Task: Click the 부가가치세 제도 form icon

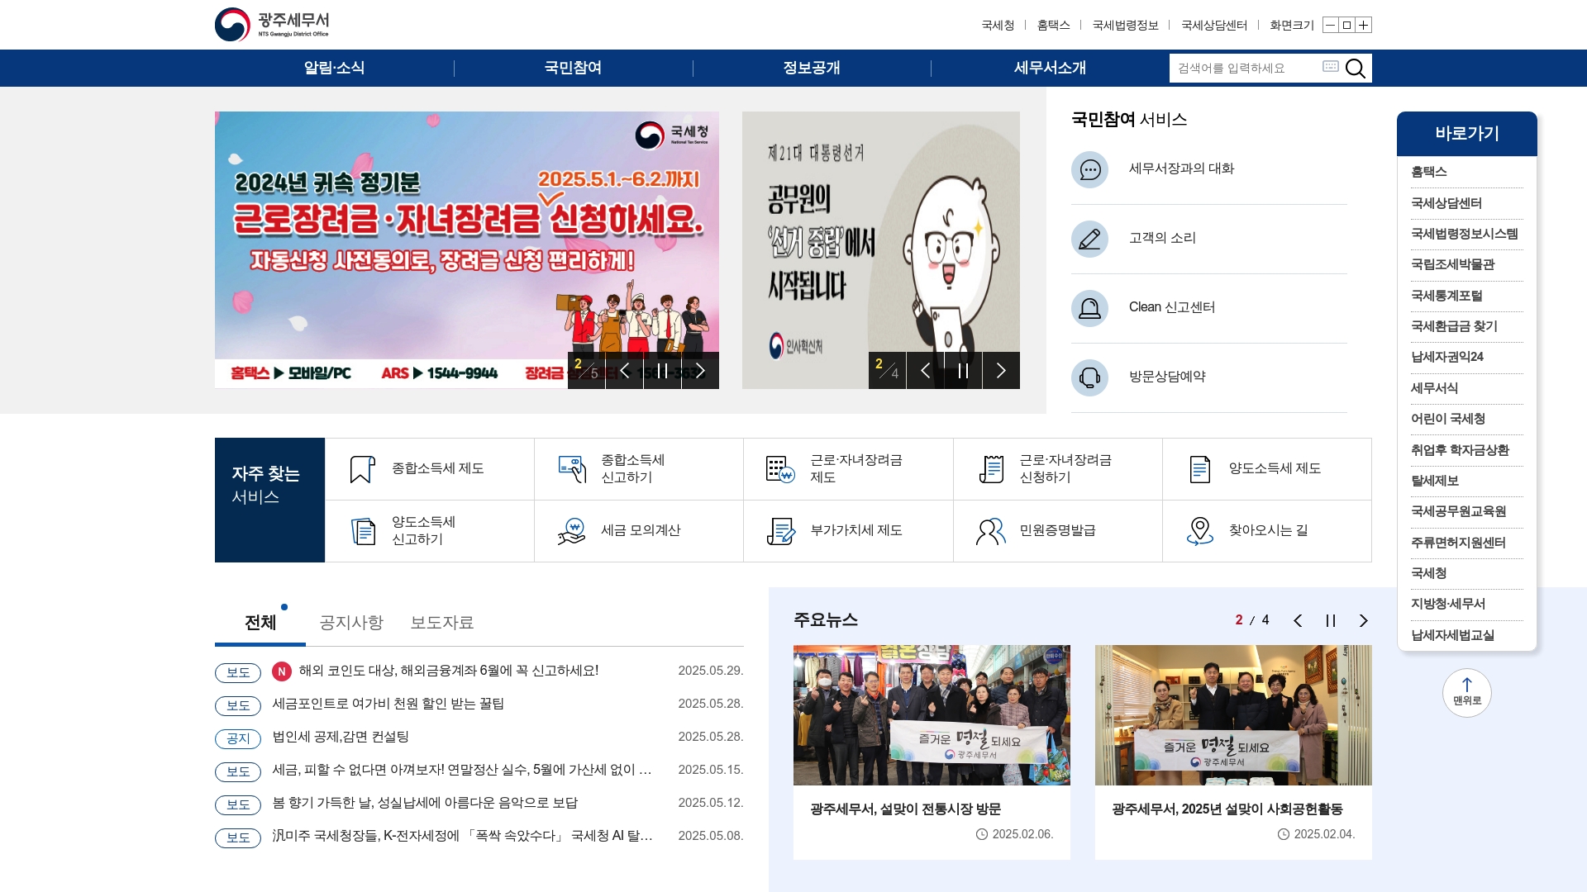Action: point(781,531)
